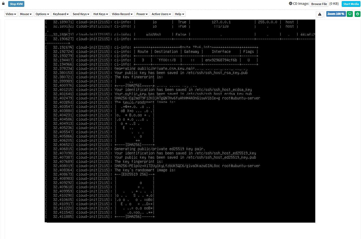The height and width of the screenshot is (239, 361).
Task: Open the Hot Keys menu
Action: click(x=100, y=14)
